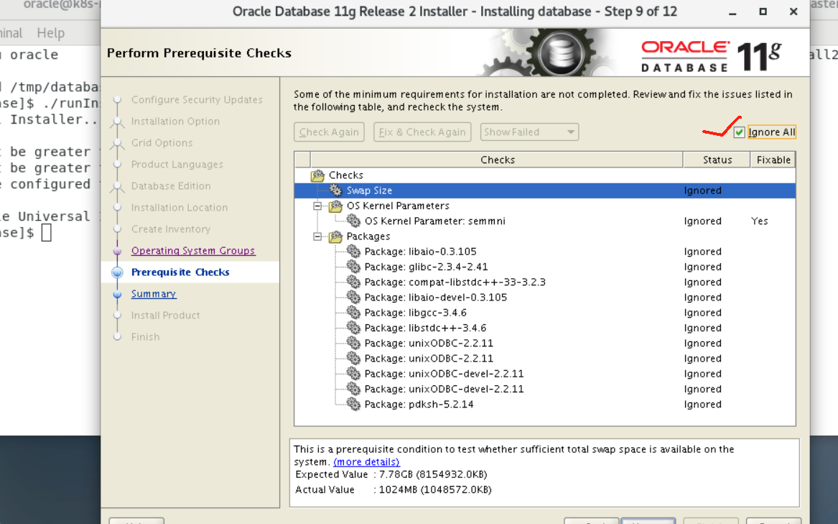The image size is (838, 524).
Task: Click the Yes fixable cell for semmni
Action: [x=760, y=221]
